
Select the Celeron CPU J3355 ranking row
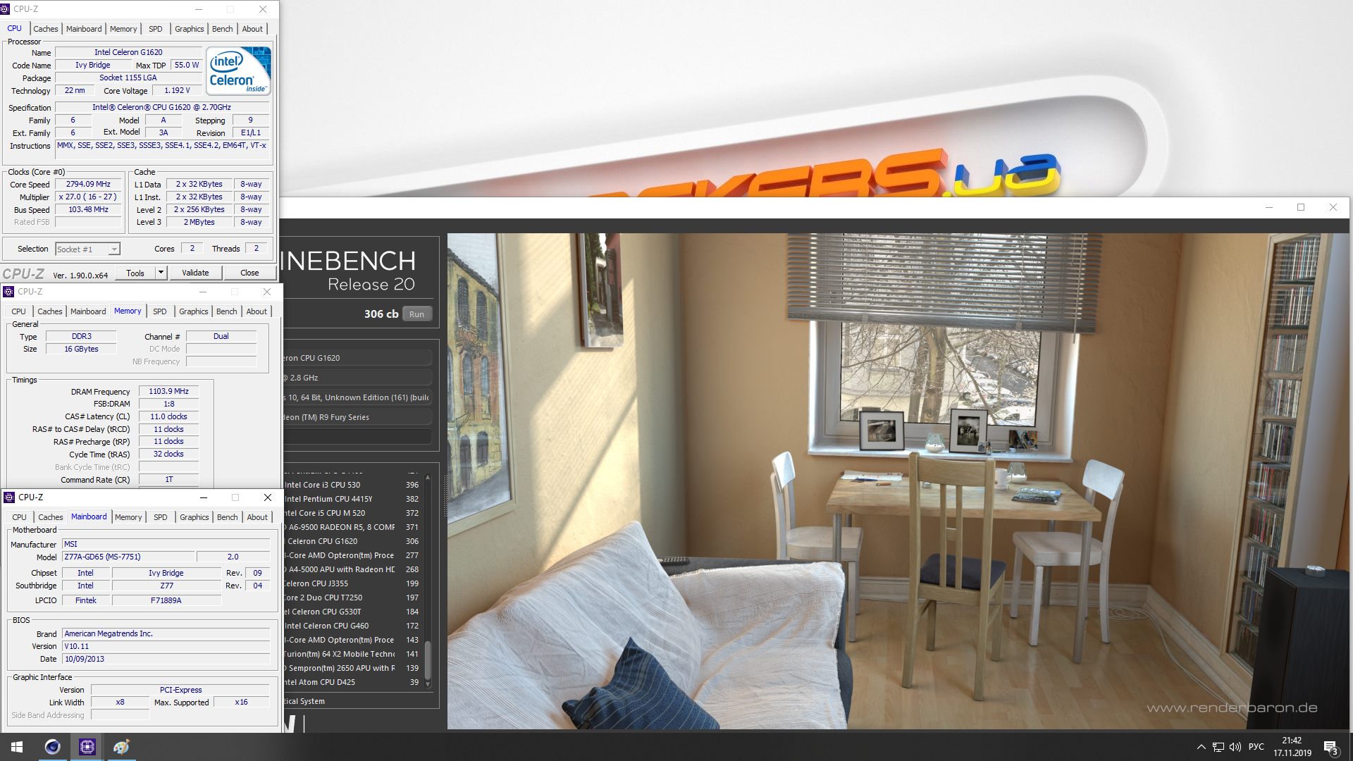pos(352,583)
